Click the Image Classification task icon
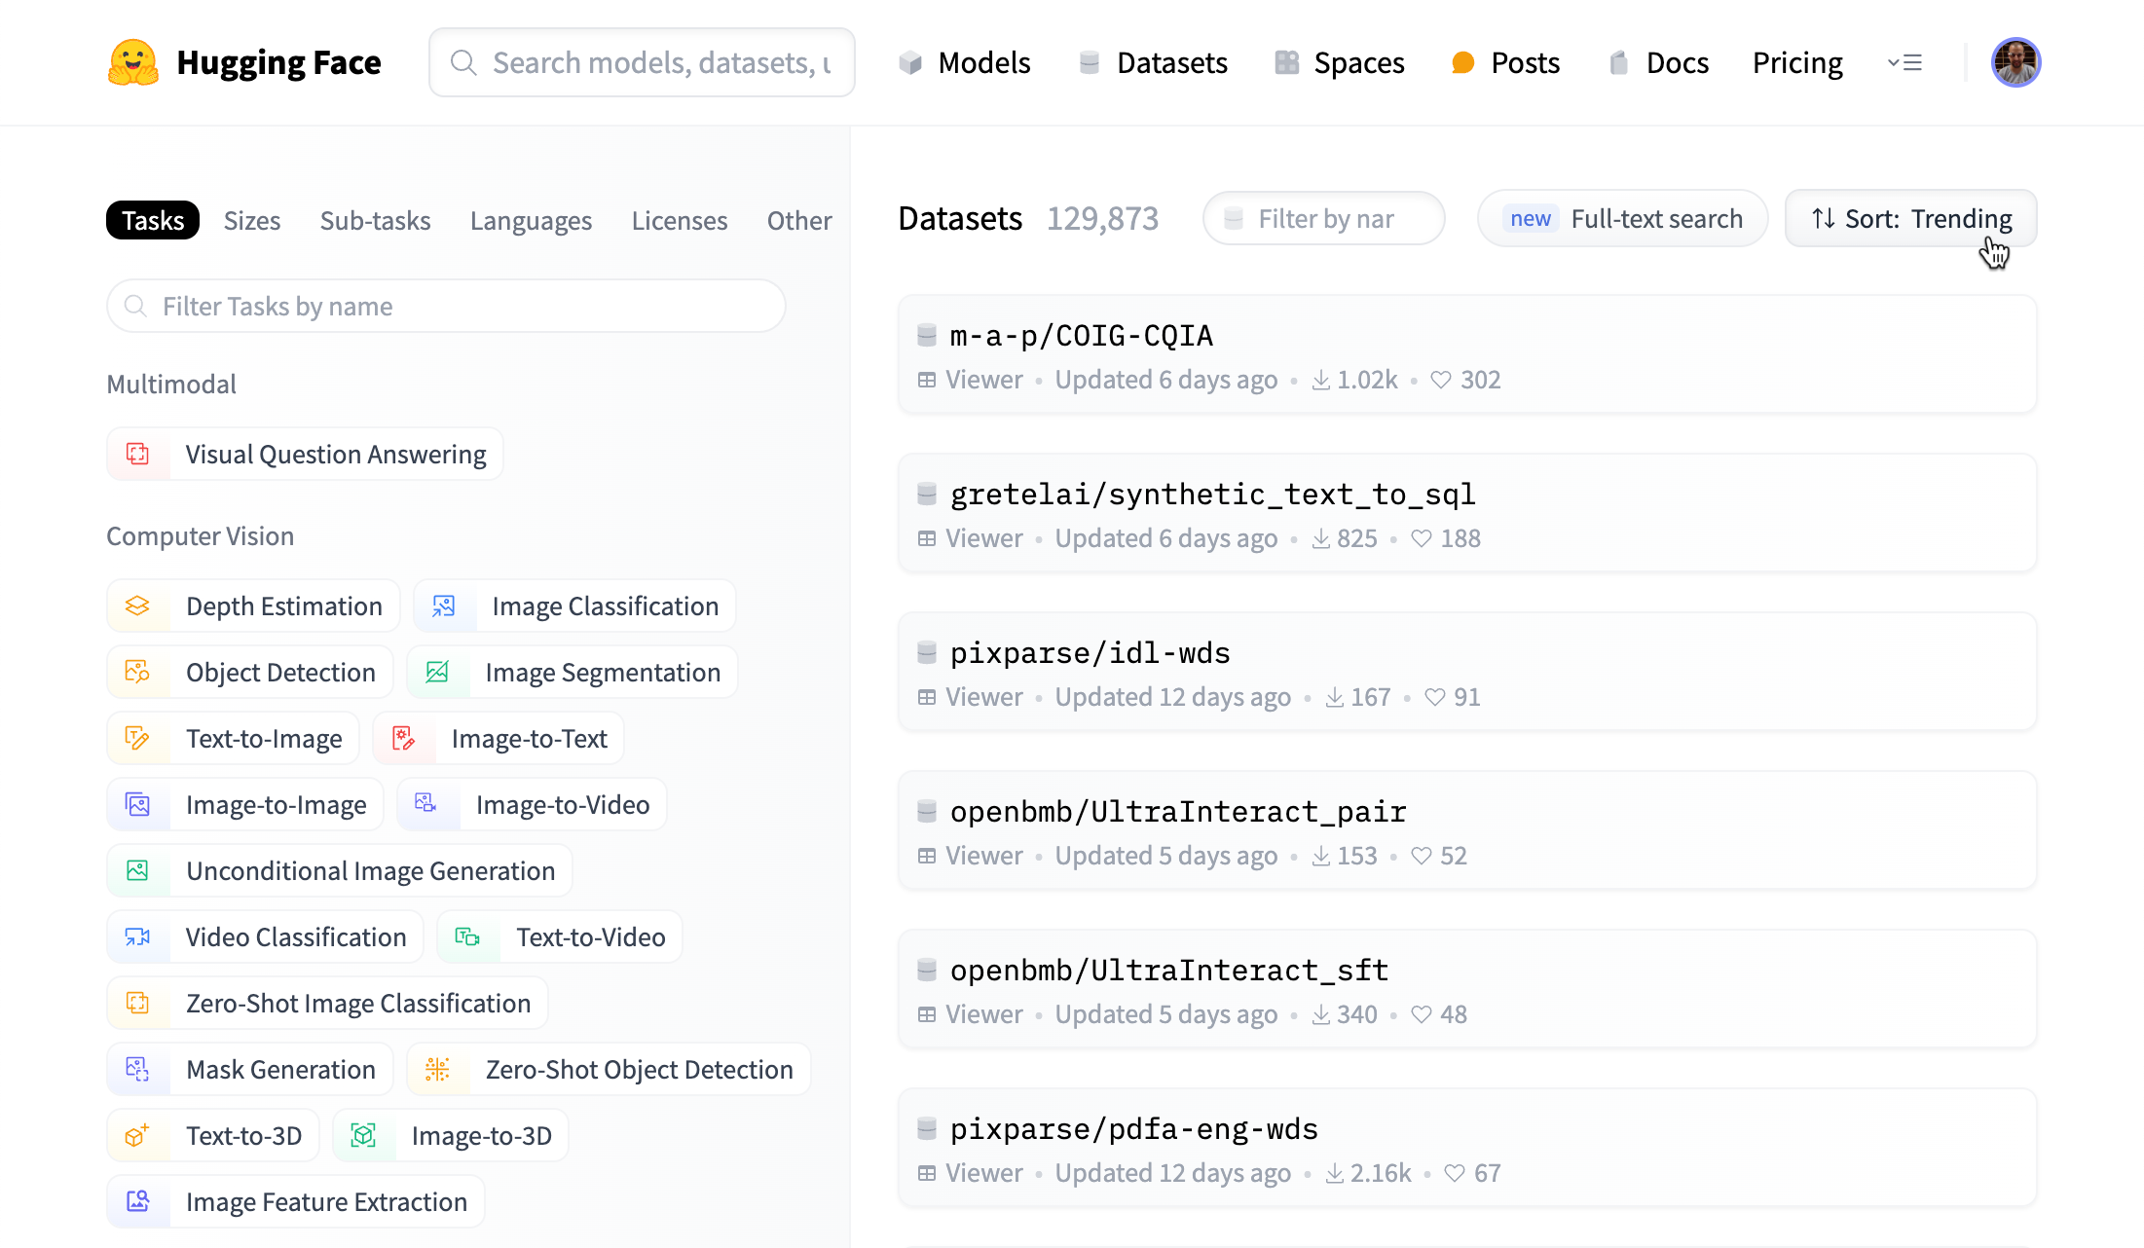This screenshot has width=2144, height=1248. (x=444, y=606)
